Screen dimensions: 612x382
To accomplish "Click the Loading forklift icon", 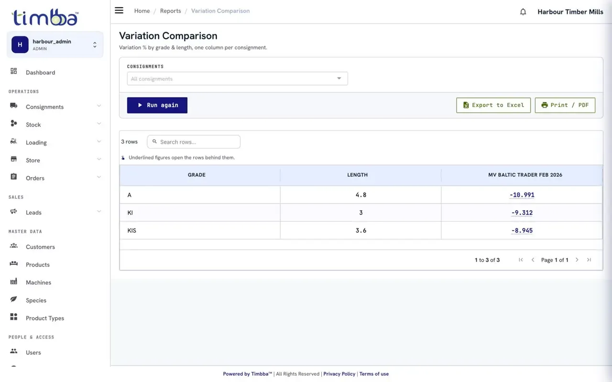I will click(x=14, y=141).
